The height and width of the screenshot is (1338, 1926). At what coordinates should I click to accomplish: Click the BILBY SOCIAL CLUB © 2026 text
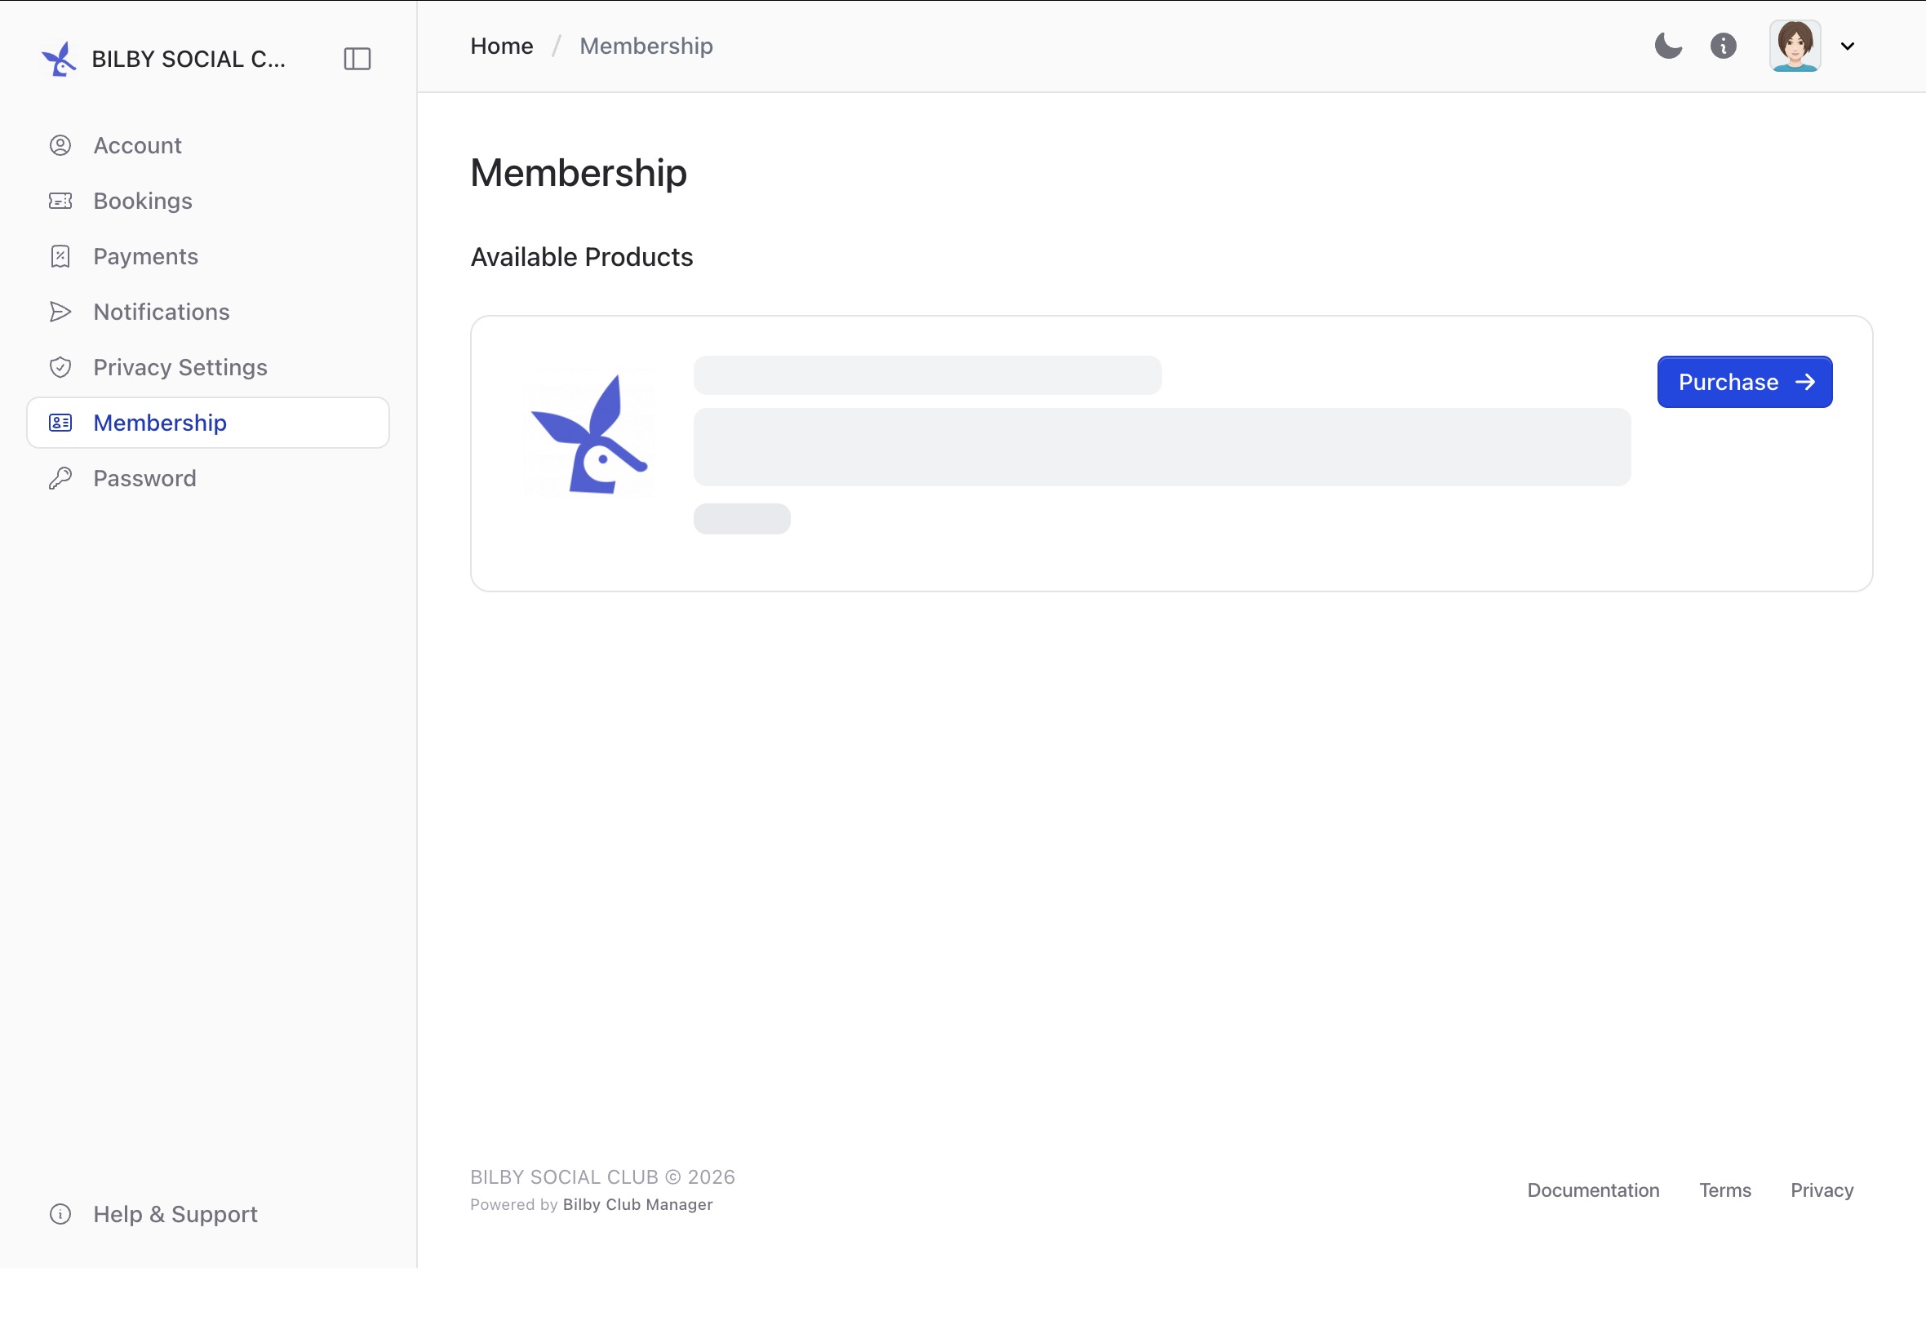602,1176
